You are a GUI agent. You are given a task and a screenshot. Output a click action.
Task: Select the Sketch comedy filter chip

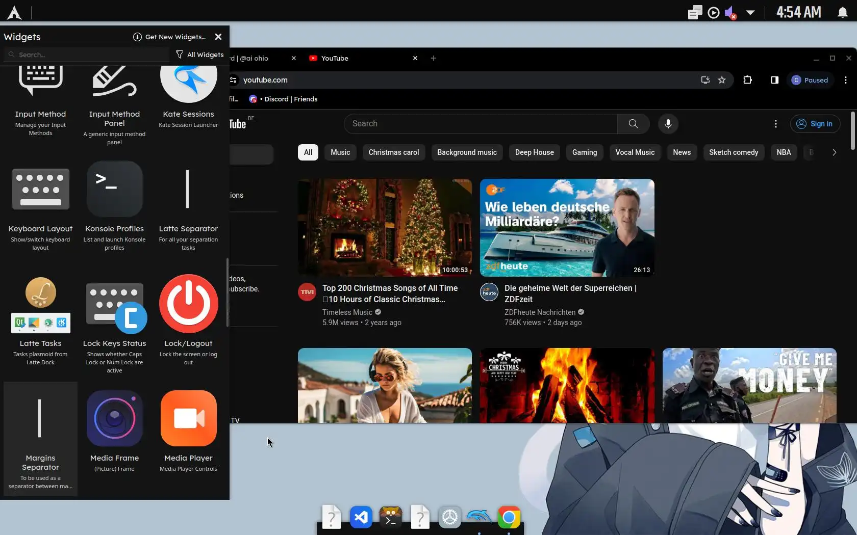tap(734, 152)
